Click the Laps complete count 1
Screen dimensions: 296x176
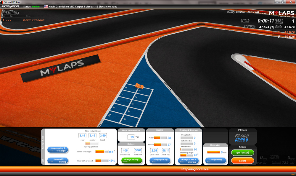click(293, 21)
